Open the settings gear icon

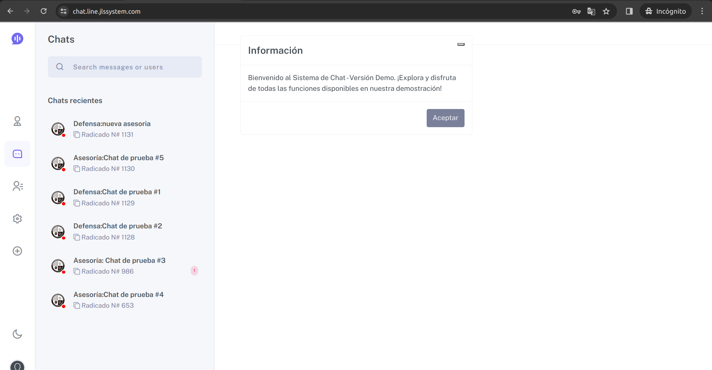[17, 219]
